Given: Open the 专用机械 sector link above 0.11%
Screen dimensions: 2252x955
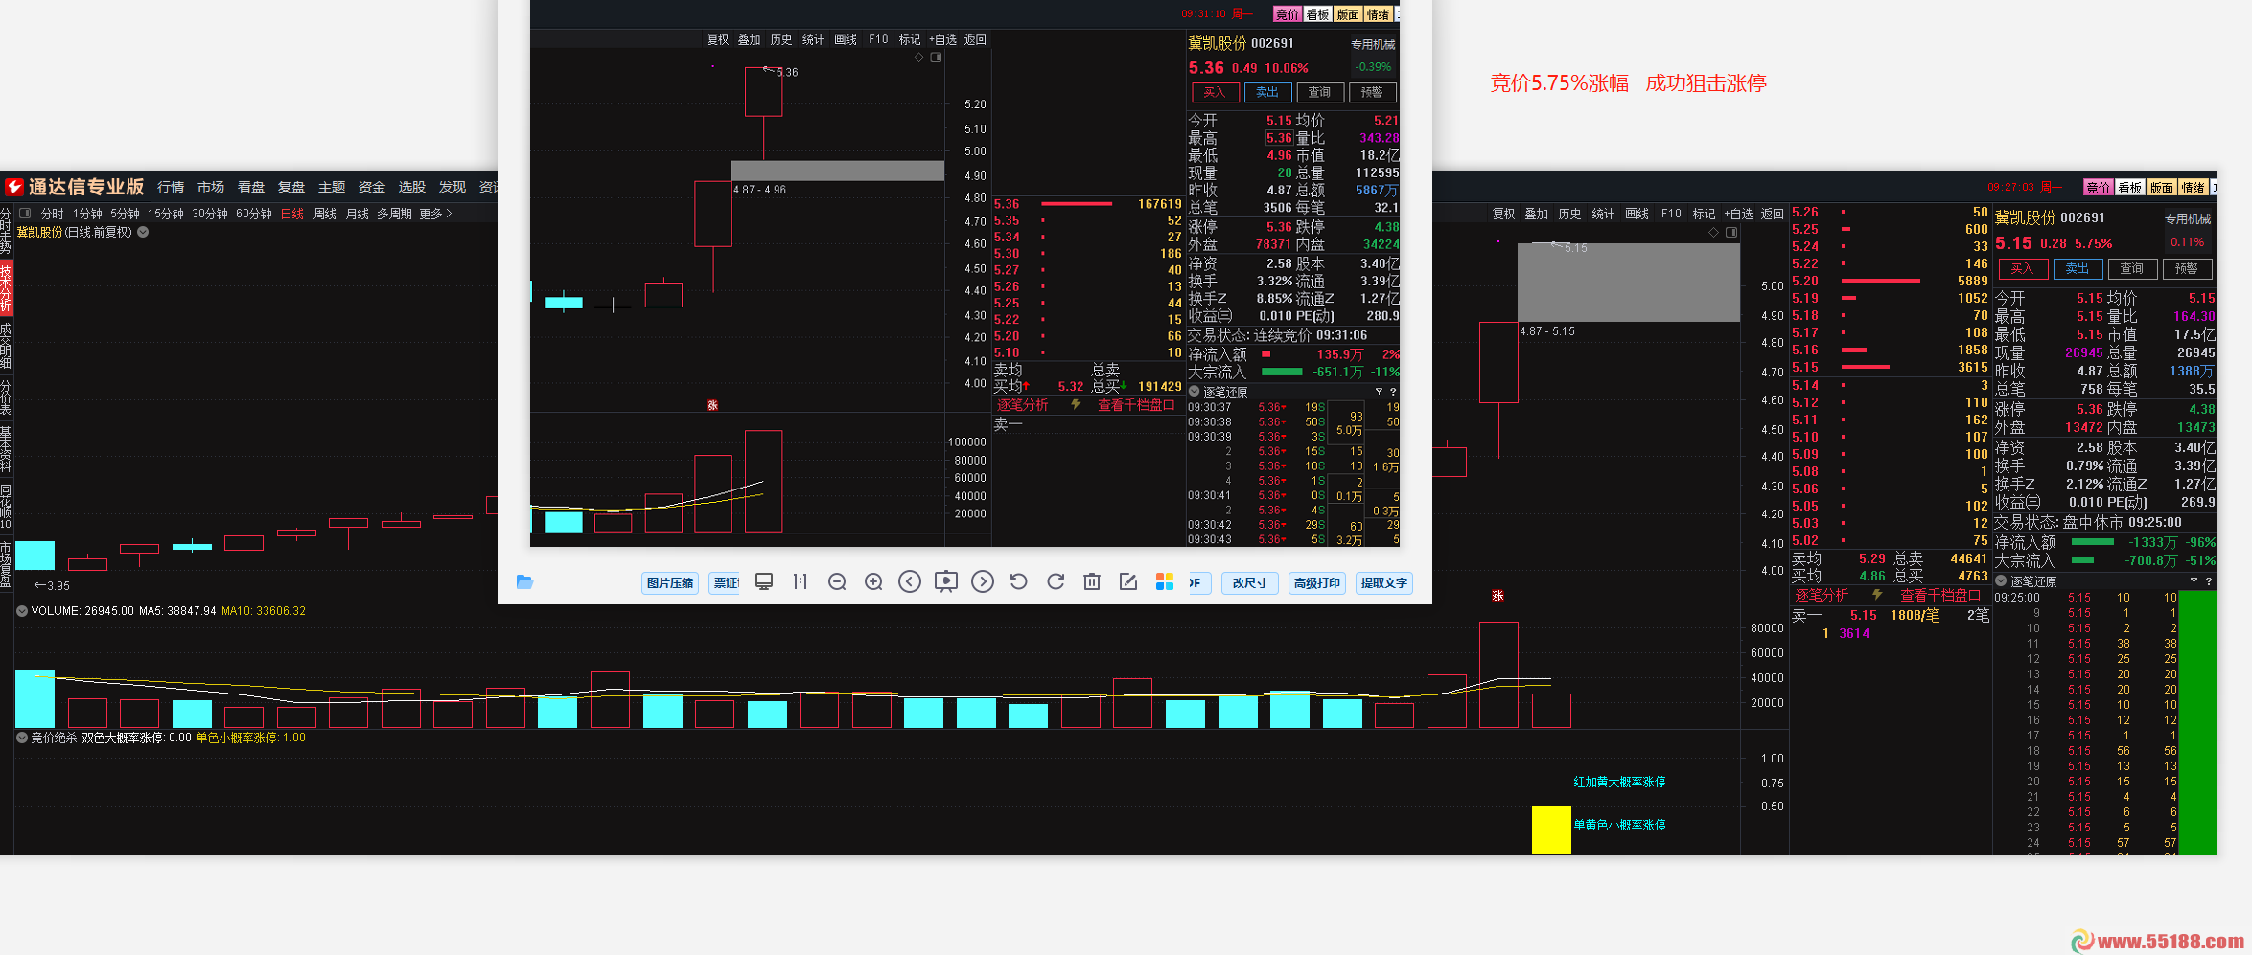Looking at the screenshot, I should tap(2188, 219).
